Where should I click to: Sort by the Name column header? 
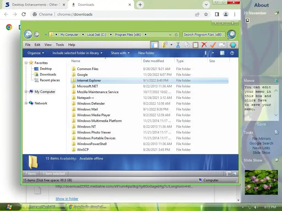tap(105, 61)
